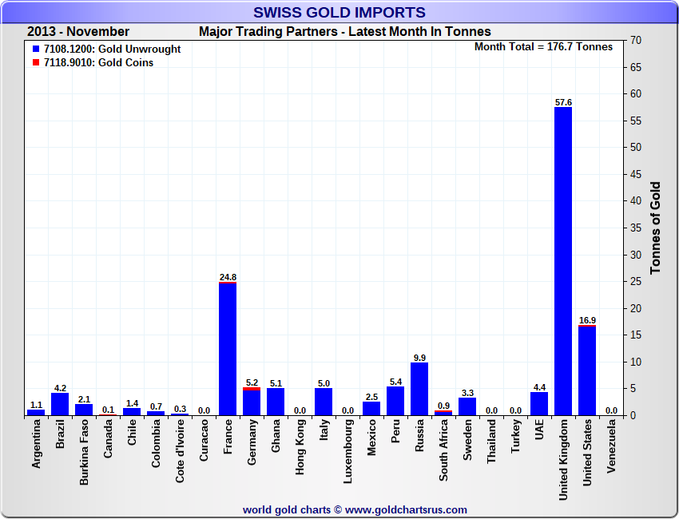Click the blue Gold Unwrought legend swatch
Image resolution: width=679 pixels, height=519 pixels.
(x=35, y=50)
